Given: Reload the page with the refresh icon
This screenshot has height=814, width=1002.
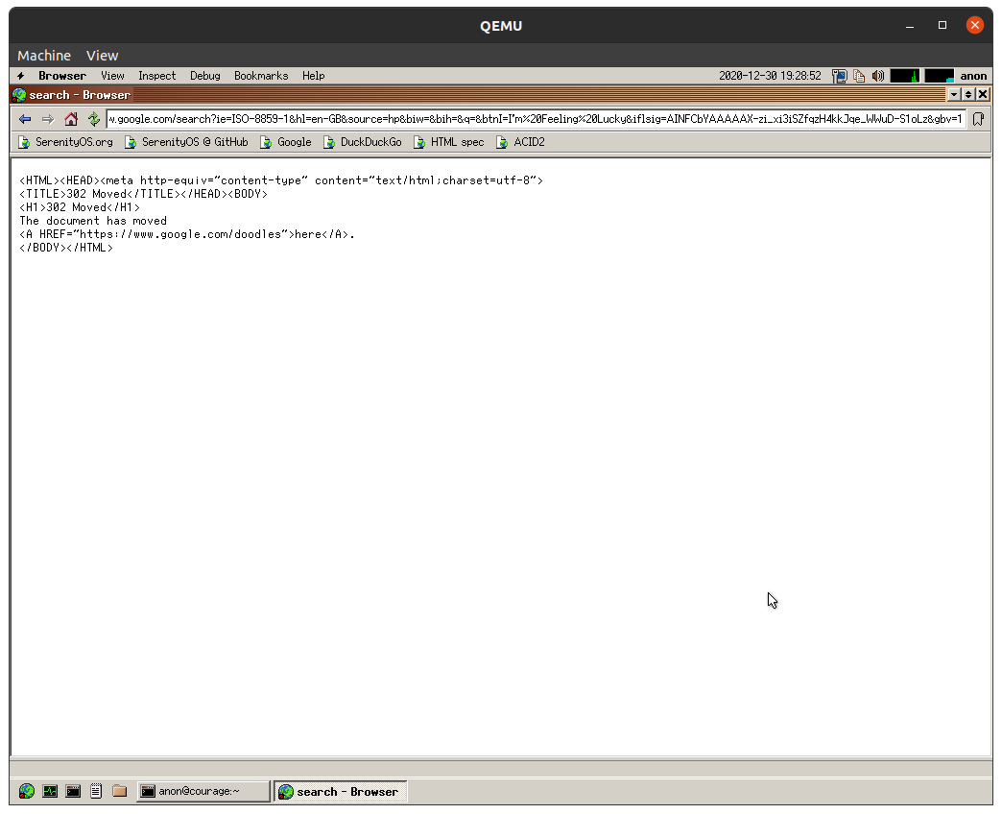Looking at the screenshot, I should 93,119.
